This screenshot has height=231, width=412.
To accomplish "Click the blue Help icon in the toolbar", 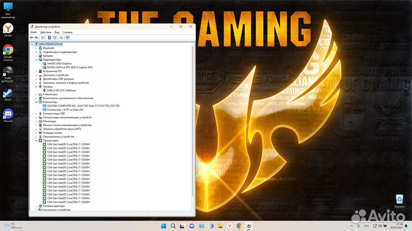I will click(49, 38).
